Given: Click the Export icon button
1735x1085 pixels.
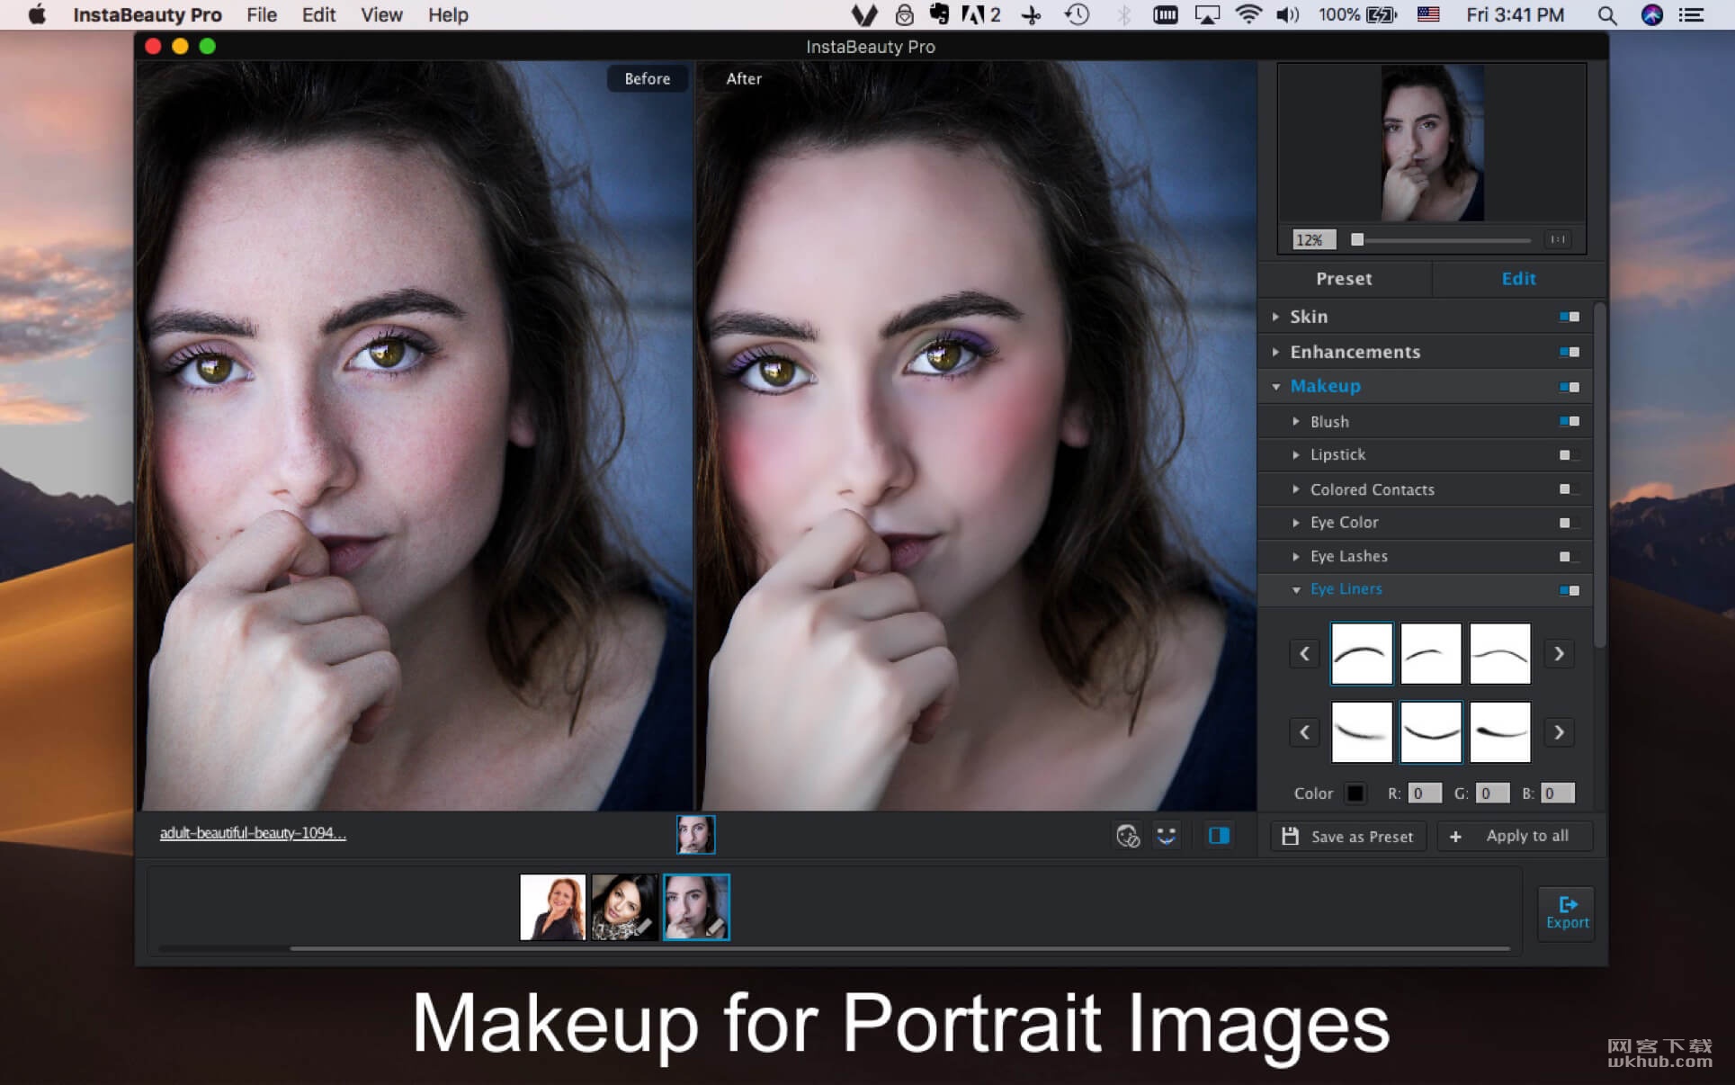Looking at the screenshot, I should (x=1567, y=913).
